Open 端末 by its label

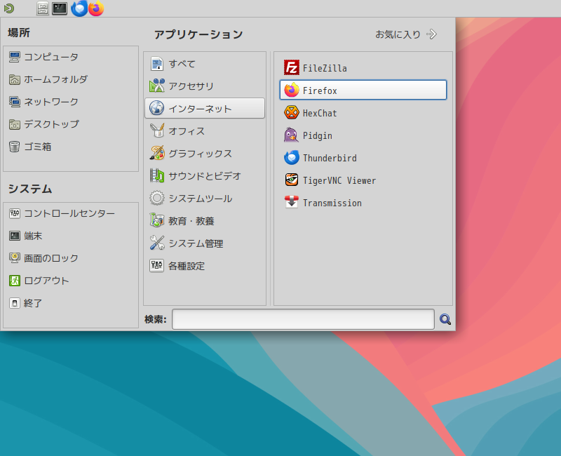33,236
